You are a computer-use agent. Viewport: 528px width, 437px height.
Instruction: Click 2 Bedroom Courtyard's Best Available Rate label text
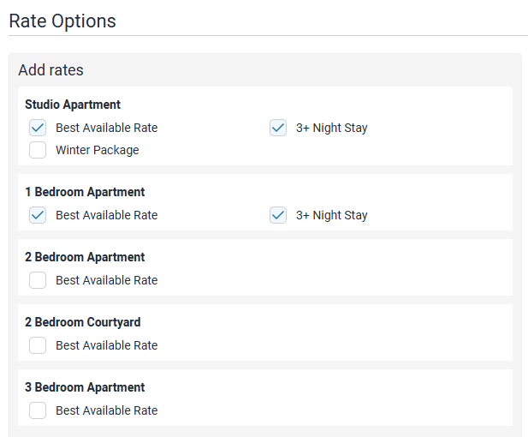pos(106,345)
